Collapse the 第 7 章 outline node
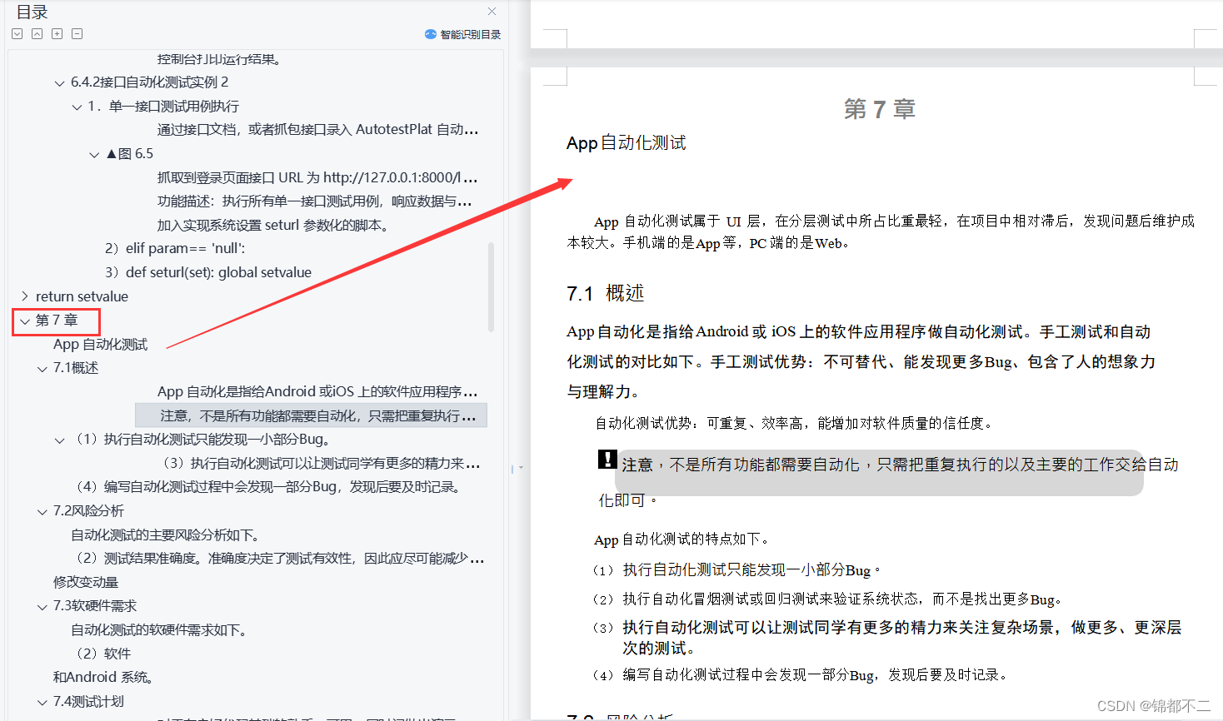This screenshot has height=721, width=1223. coord(25,321)
